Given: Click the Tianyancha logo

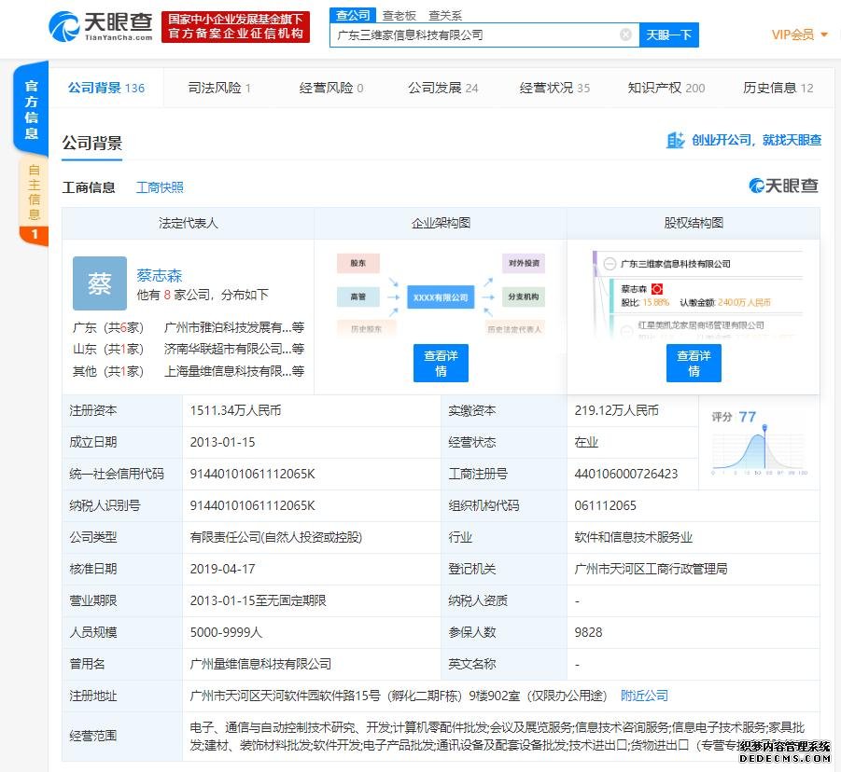Looking at the screenshot, I should (100, 26).
